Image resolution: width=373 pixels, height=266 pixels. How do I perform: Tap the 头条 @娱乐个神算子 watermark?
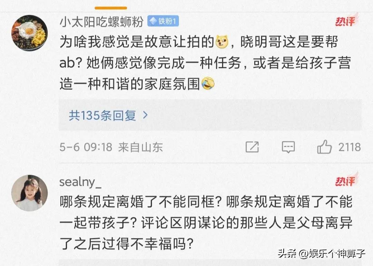pos(322,254)
